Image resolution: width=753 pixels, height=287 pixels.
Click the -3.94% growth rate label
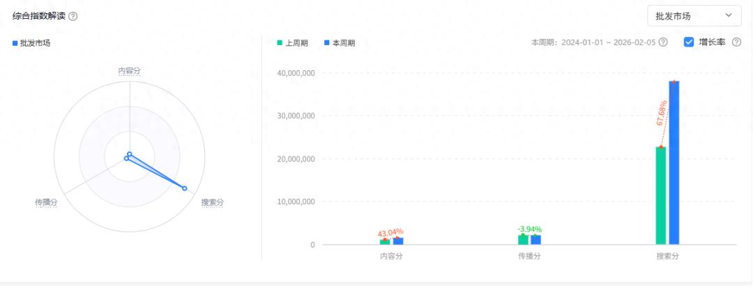pos(530,229)
